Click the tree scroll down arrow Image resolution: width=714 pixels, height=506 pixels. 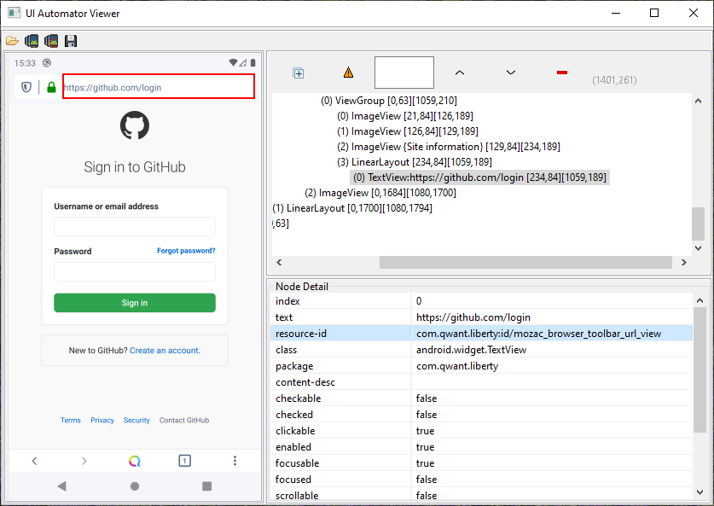(698, 248)
